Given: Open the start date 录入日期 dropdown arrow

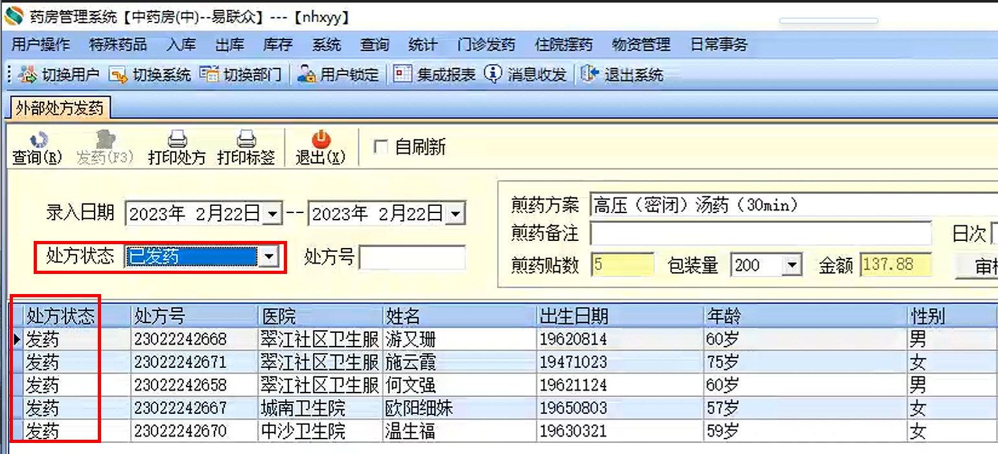Looking at the screenshot, I should click(273, 214).
